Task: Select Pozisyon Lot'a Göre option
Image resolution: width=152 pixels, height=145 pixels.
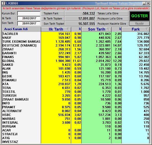Action: point(112,19)
